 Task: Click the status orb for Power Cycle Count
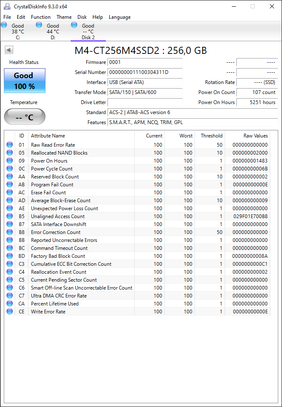(10, 169)
